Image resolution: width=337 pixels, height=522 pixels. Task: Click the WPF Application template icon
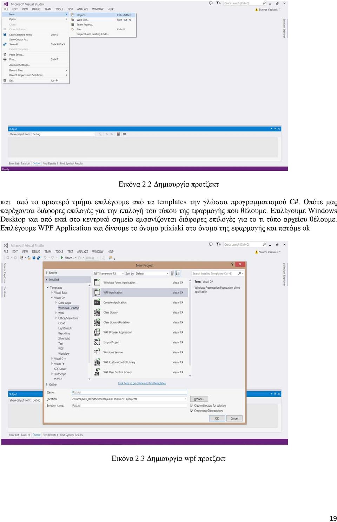tap(97, 292)
